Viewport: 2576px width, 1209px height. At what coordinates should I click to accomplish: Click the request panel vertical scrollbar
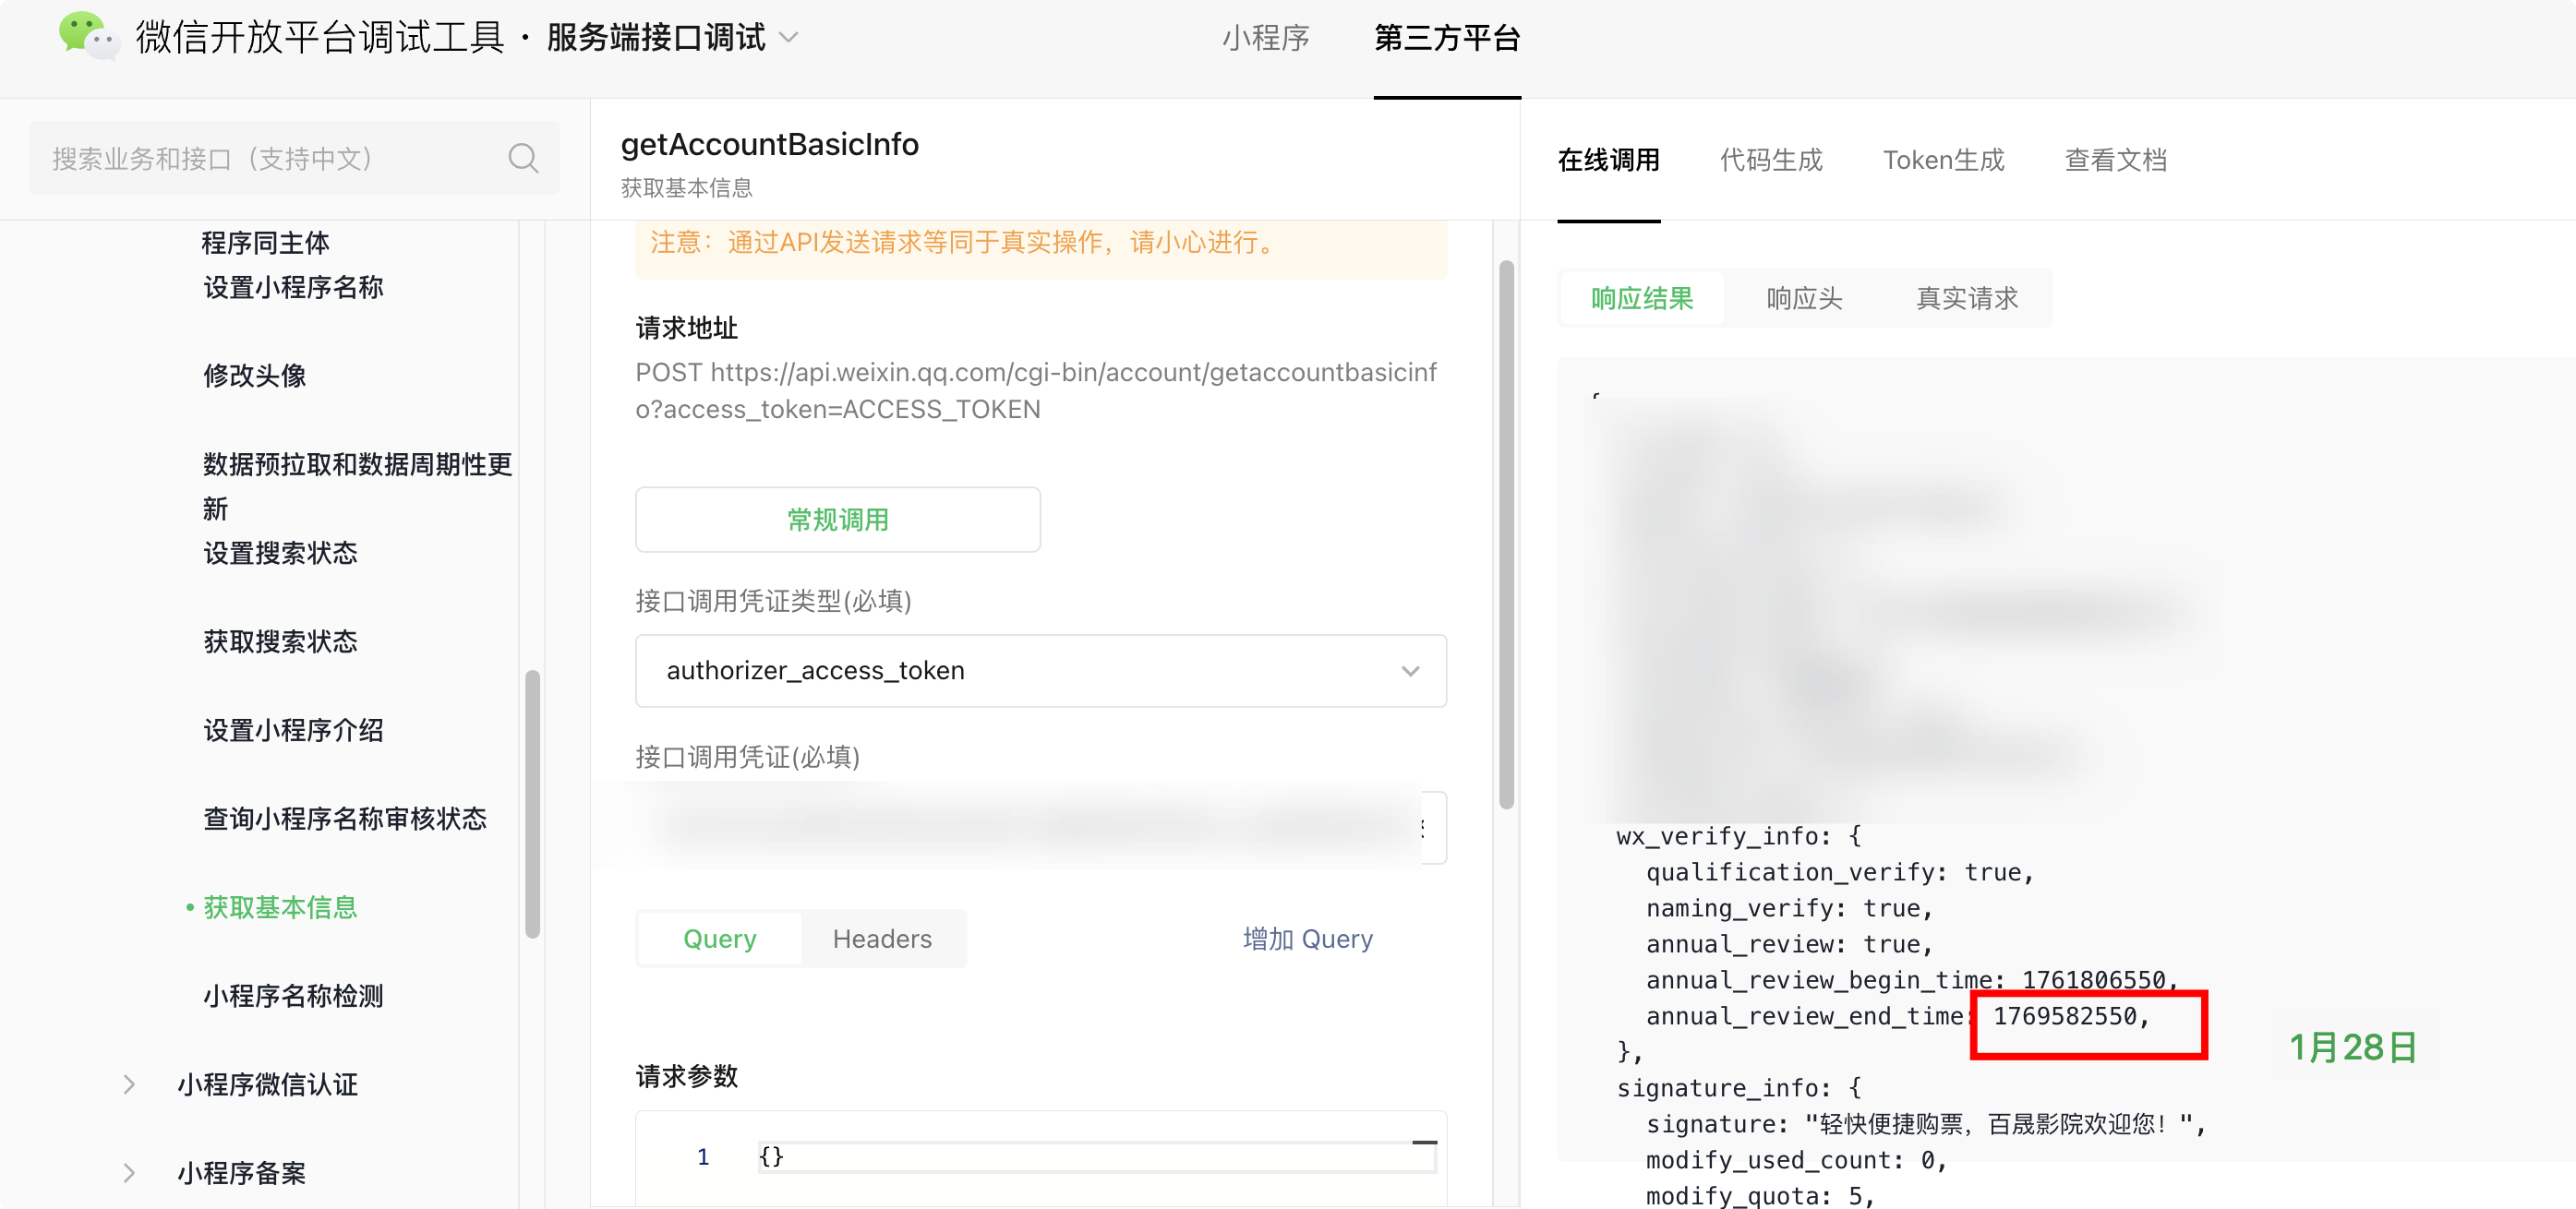tap(1505, 534)
